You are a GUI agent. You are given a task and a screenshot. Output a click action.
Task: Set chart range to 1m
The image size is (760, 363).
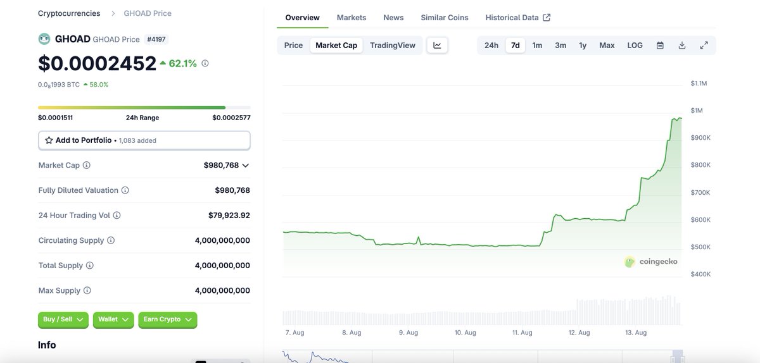pyautogui.click(x=537, y=46)
